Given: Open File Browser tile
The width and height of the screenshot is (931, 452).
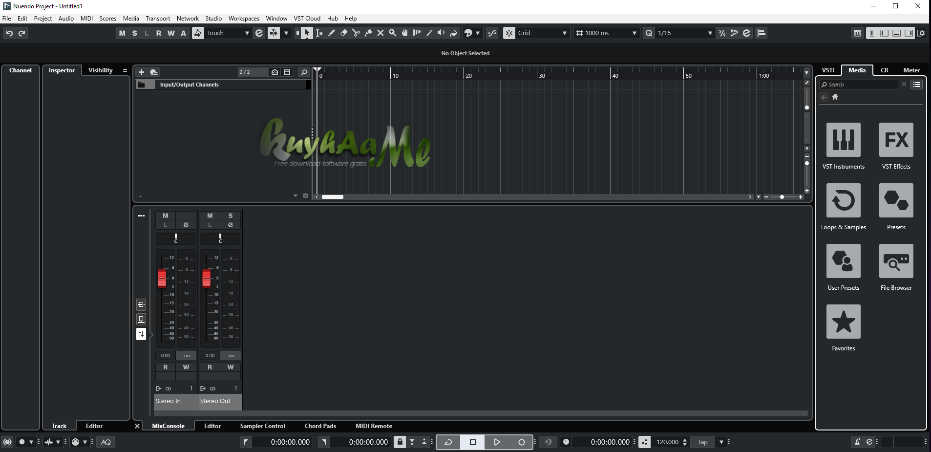Looking at the screenshot, I should [x=896, y=261].
